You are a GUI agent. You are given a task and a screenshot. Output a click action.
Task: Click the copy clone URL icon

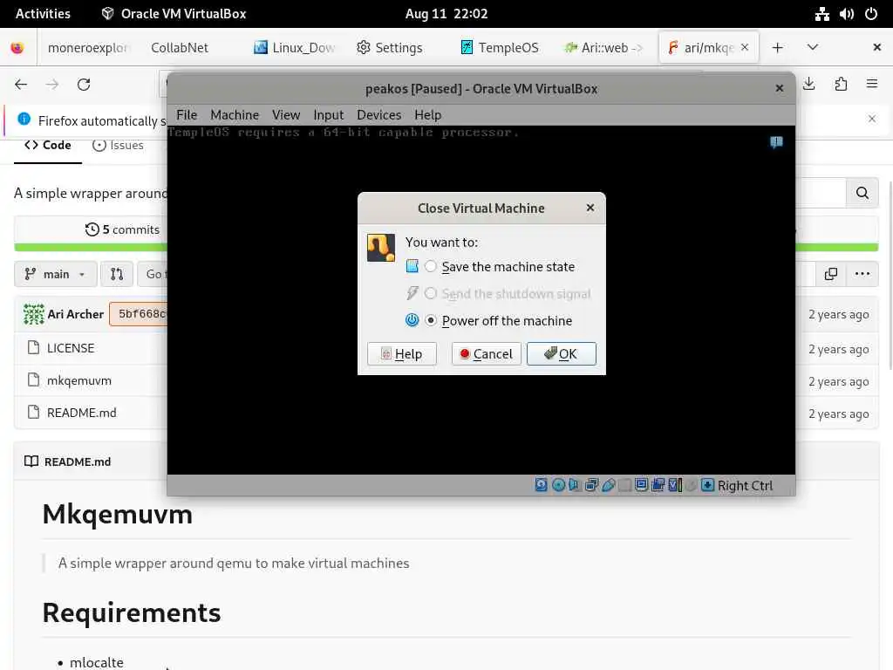point(831,274)
